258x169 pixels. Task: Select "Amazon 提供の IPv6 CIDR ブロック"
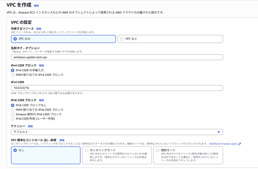tap(13, 114)
